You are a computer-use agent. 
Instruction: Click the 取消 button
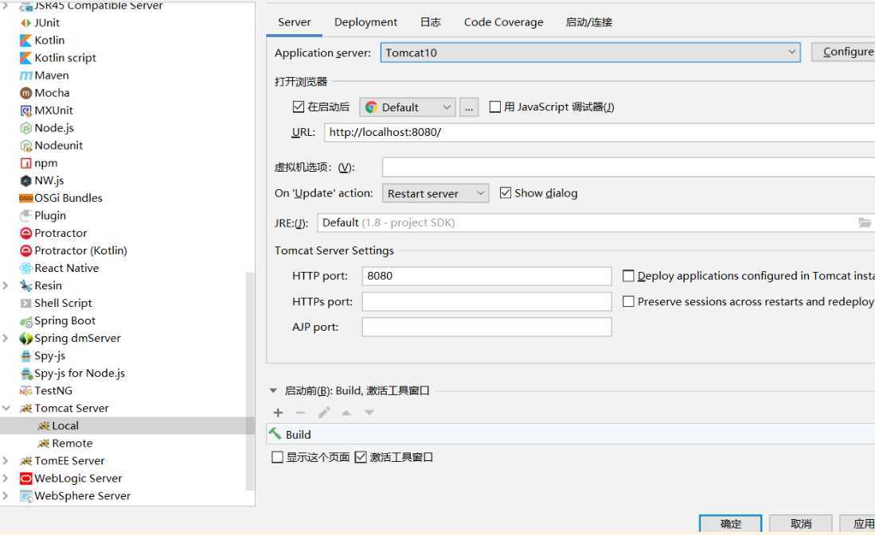tap(801, 524)
